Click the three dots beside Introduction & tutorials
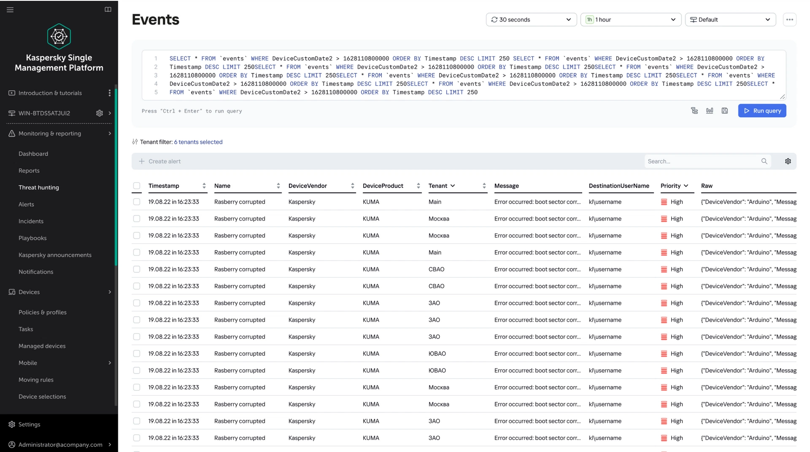The height and width of the screenshot is (452, 810). tap(109, 93)
